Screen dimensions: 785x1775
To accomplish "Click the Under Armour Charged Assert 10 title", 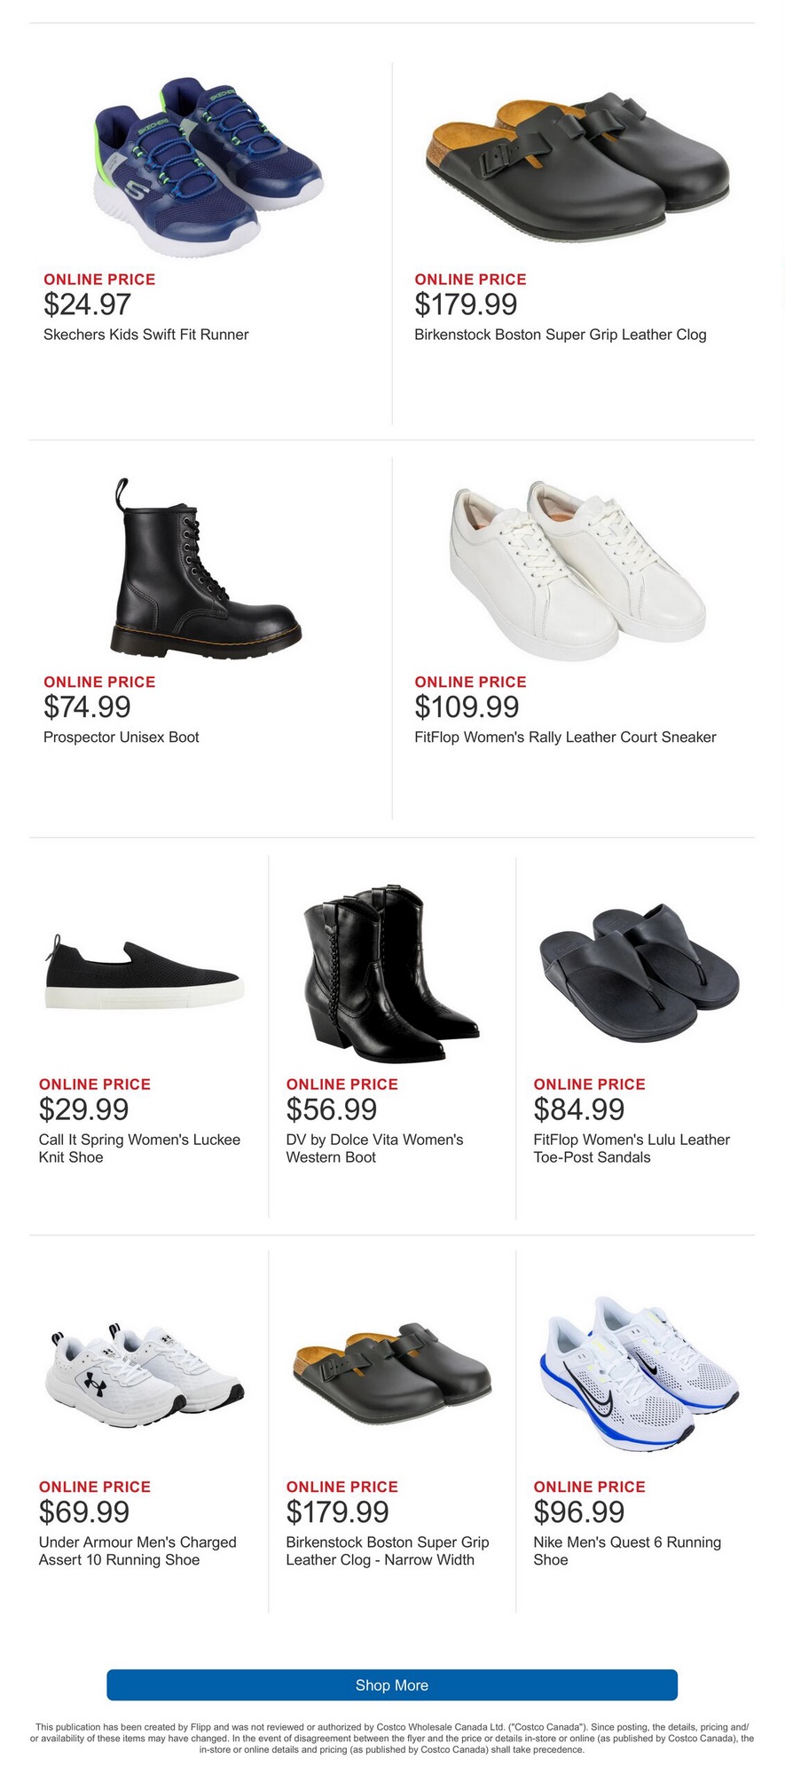I will coord(137,1550).
